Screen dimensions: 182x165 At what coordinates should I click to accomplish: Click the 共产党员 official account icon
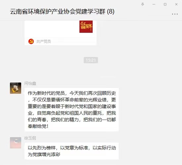31,41
